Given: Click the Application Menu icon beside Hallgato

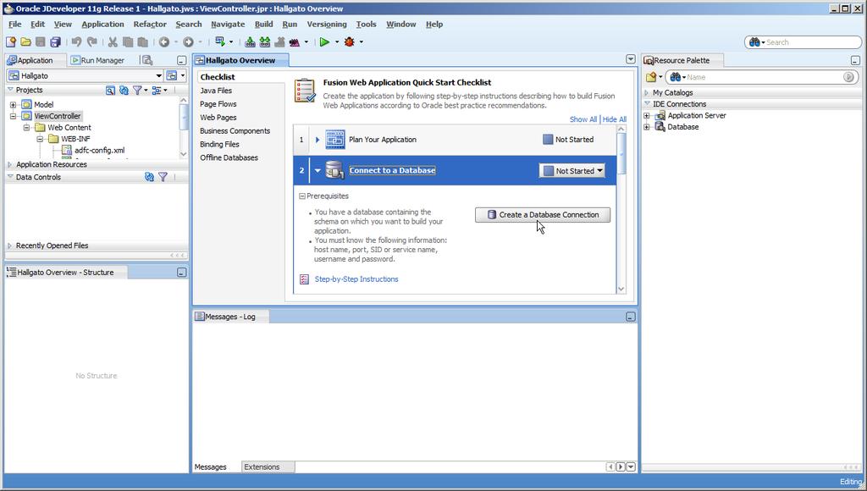Looking at the screenshot, I should click(x=172, y=75).
